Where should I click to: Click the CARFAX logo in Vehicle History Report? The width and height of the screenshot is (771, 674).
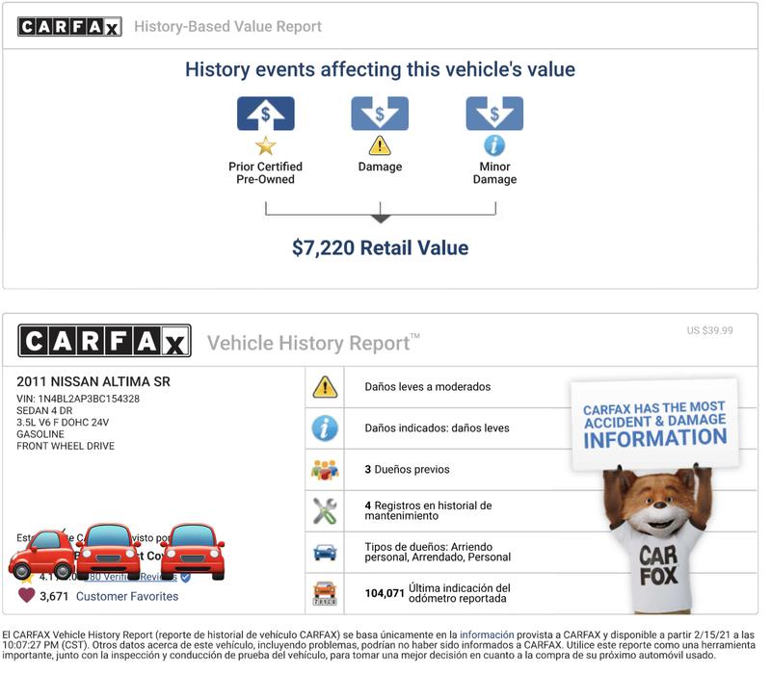tap(104, 341)
